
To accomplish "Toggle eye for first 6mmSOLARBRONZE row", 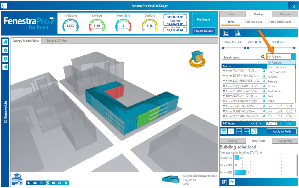I will coord(264,81).
